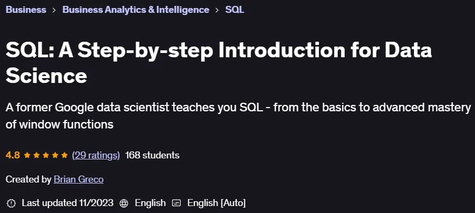Click the globe language icon
Screen dimensions: 475x213
click(x=124, y=203)
